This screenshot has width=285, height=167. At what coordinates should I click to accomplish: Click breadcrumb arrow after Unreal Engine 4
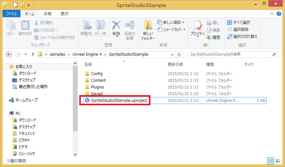click(105, 54)
